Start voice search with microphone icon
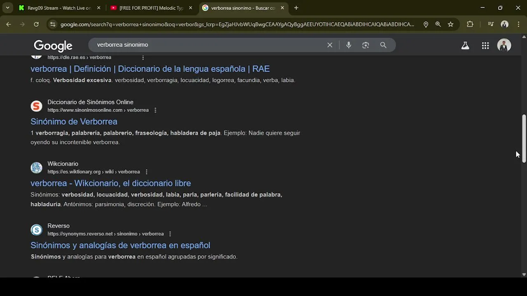This screenshot has height=296, width=527. click(349, 45)
